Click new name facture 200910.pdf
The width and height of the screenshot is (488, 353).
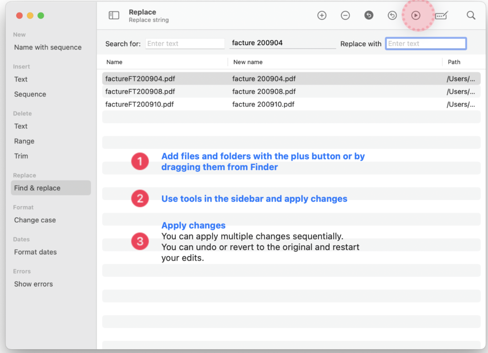pyautogui.click(x=263, y=104)
